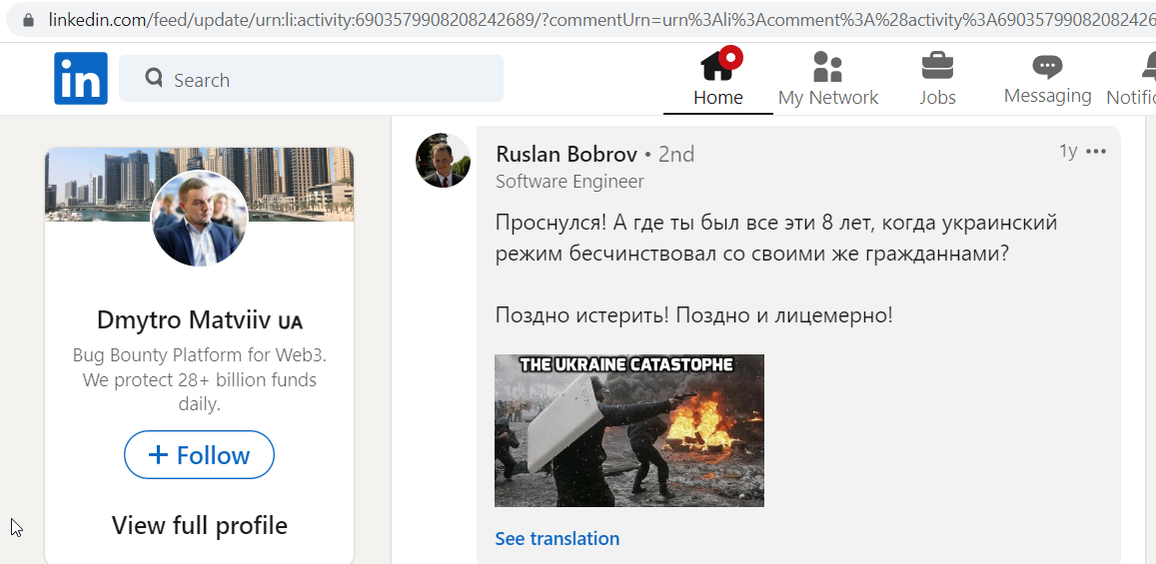Open the Jobs briefcase icon

[937, 66]
